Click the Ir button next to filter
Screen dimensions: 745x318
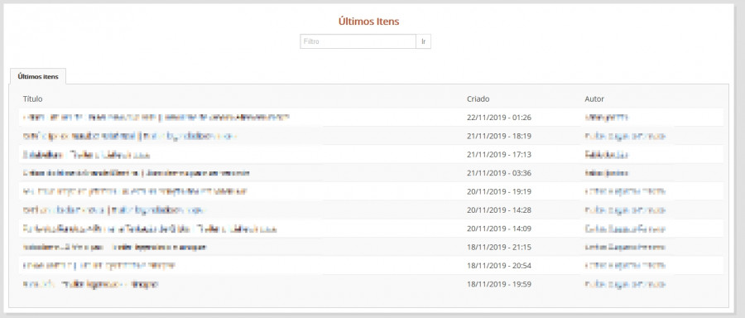tap(423, 41)
